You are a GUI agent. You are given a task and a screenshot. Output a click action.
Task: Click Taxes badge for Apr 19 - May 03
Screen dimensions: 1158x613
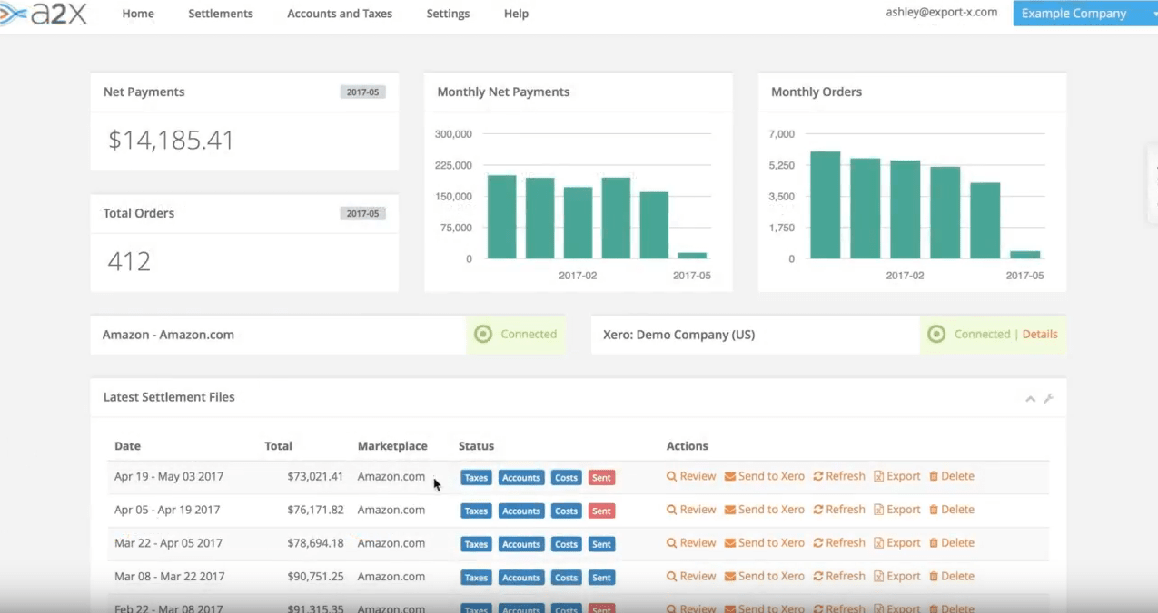tap(476, 478)
